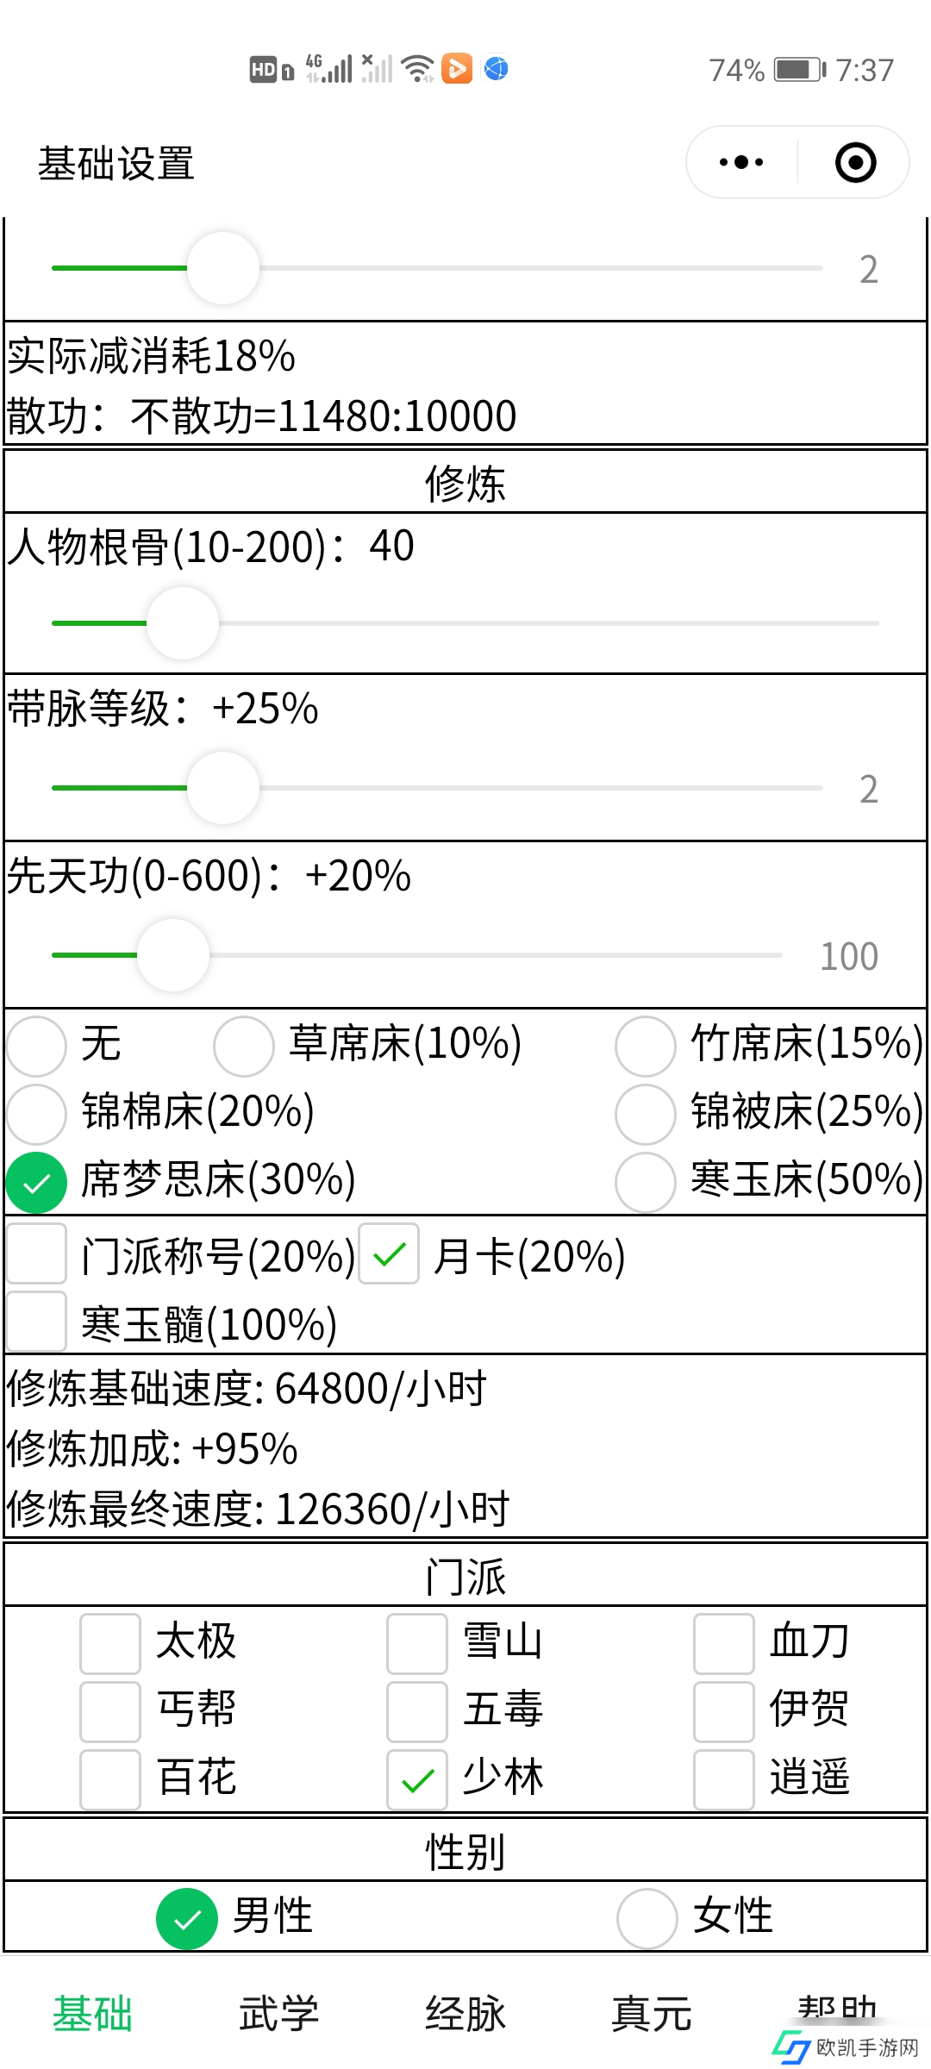Click the mini-program capsule circle icon
931x2069 pixels.
854,162
